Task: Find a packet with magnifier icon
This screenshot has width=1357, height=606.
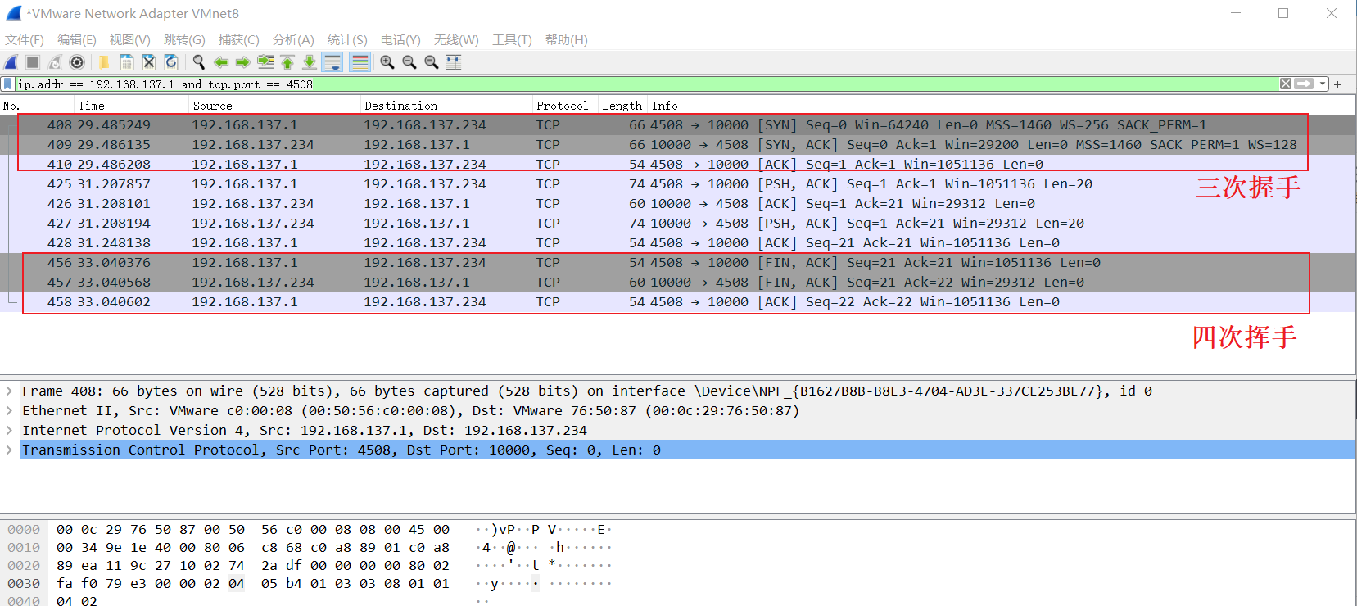Action: click(x=199, y=62)
